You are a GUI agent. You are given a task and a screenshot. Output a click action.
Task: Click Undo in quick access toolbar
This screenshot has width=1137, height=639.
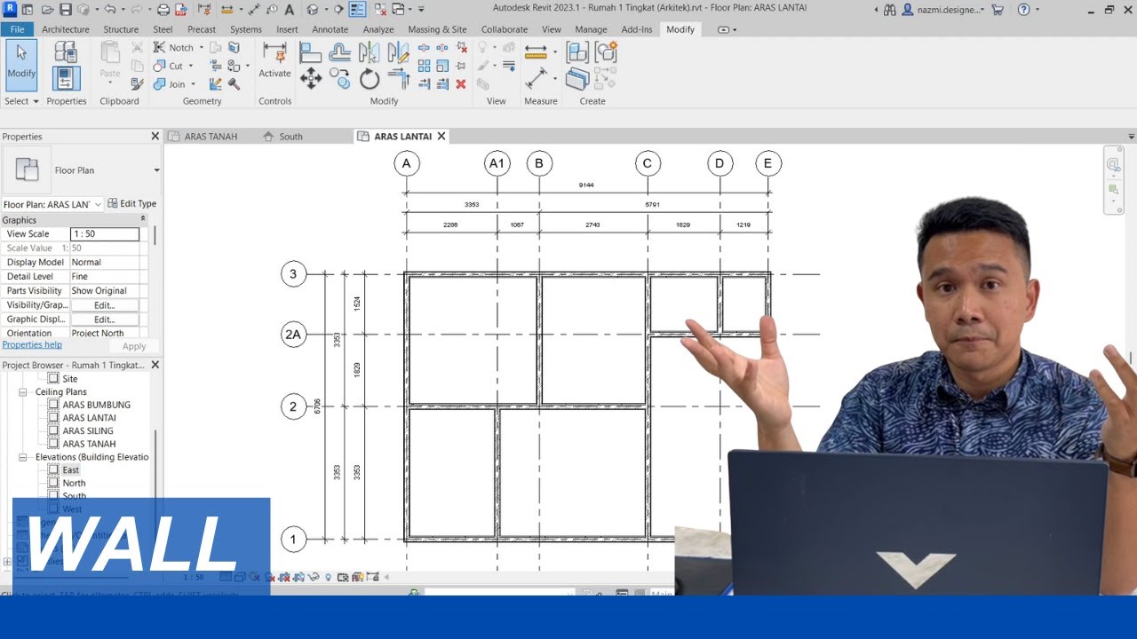pyautogui.click(x=109, y=9)
